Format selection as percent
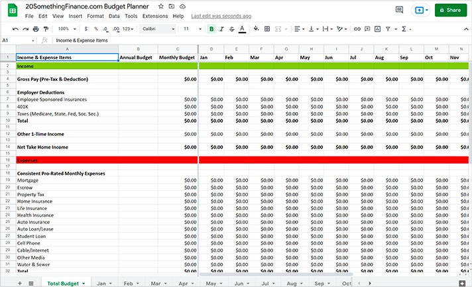472x287 pixels. coord(95,29)
